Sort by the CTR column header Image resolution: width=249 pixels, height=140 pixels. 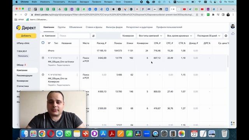tap(182, 43)
